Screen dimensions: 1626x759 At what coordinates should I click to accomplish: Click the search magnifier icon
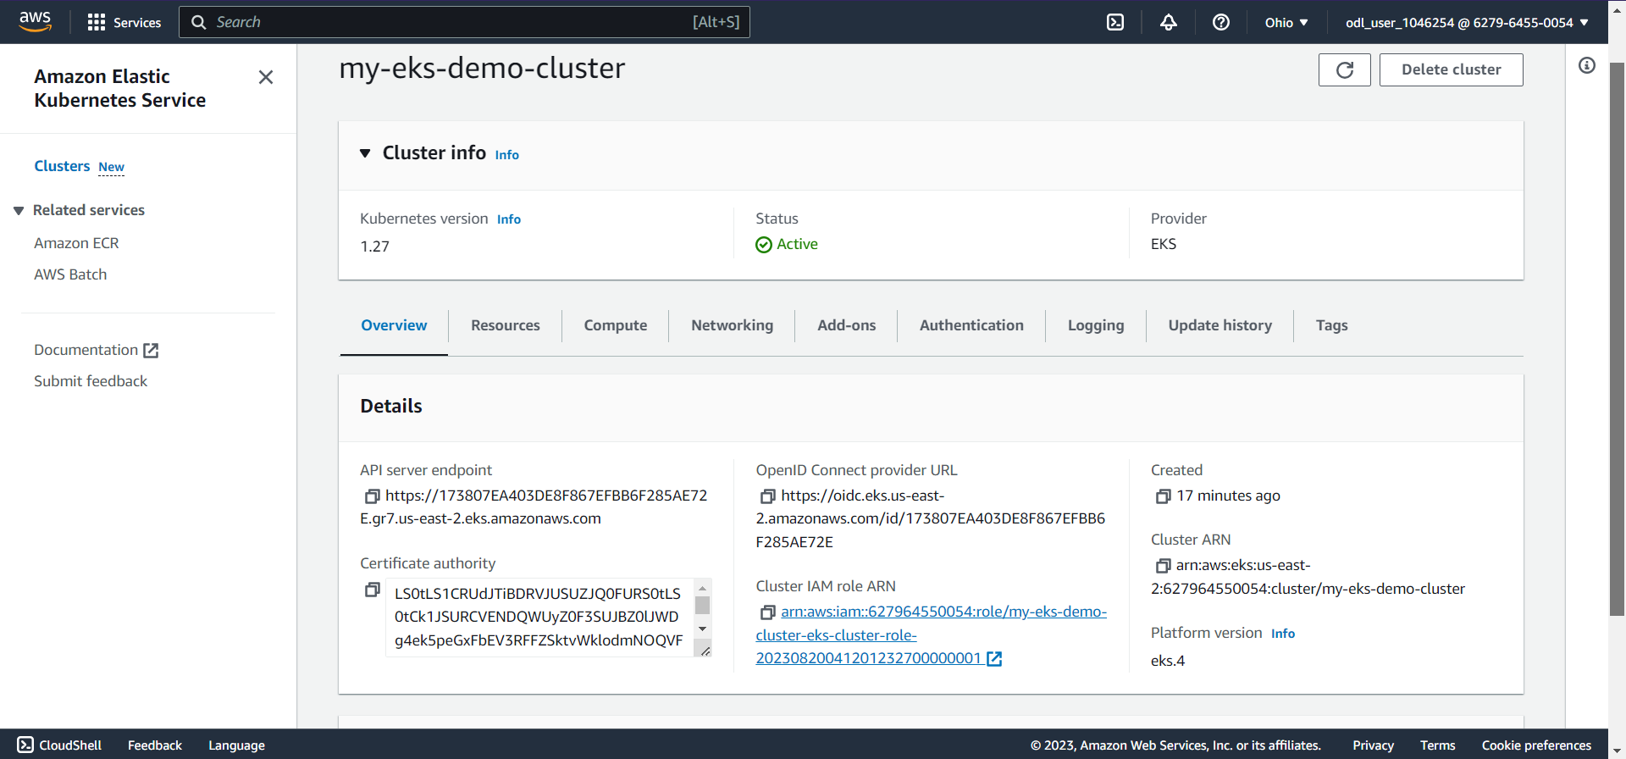coord(199,22)
